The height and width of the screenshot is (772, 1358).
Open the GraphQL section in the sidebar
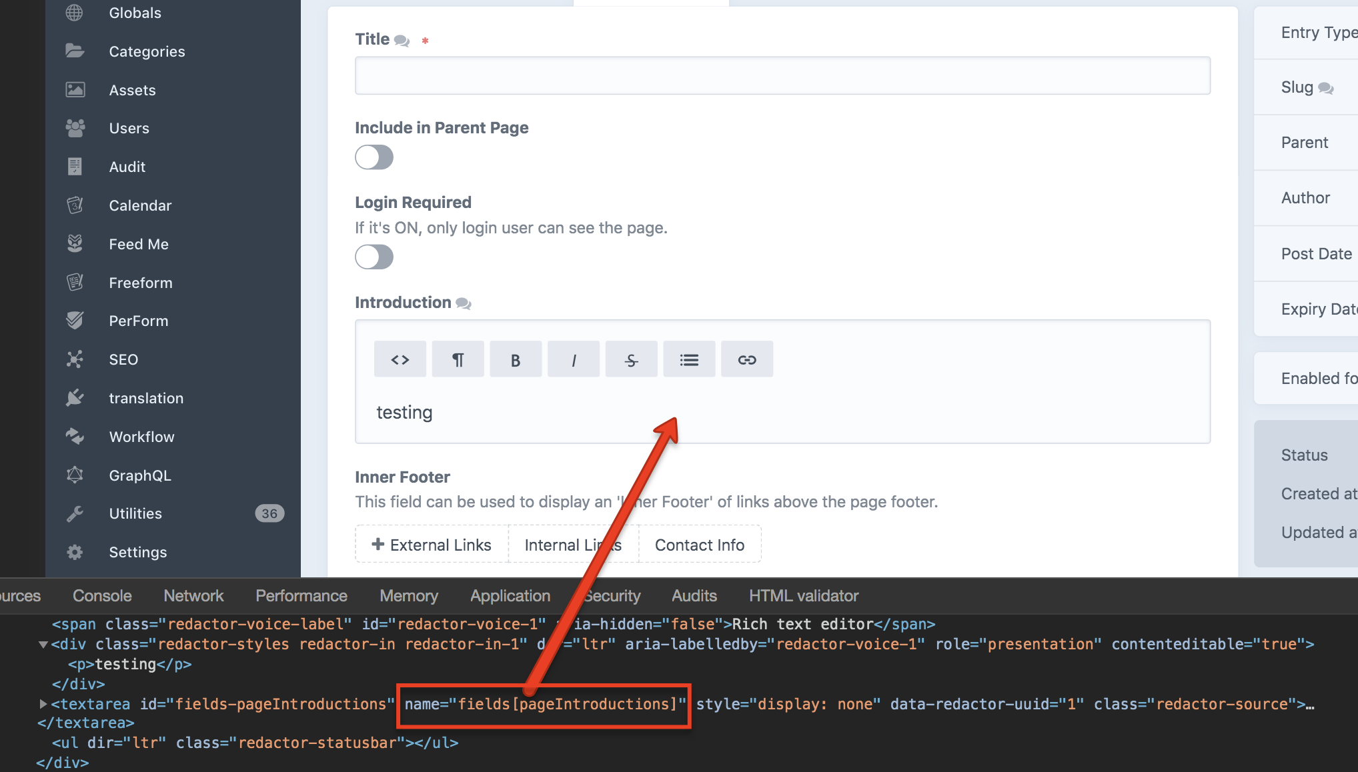pos(140,475)
